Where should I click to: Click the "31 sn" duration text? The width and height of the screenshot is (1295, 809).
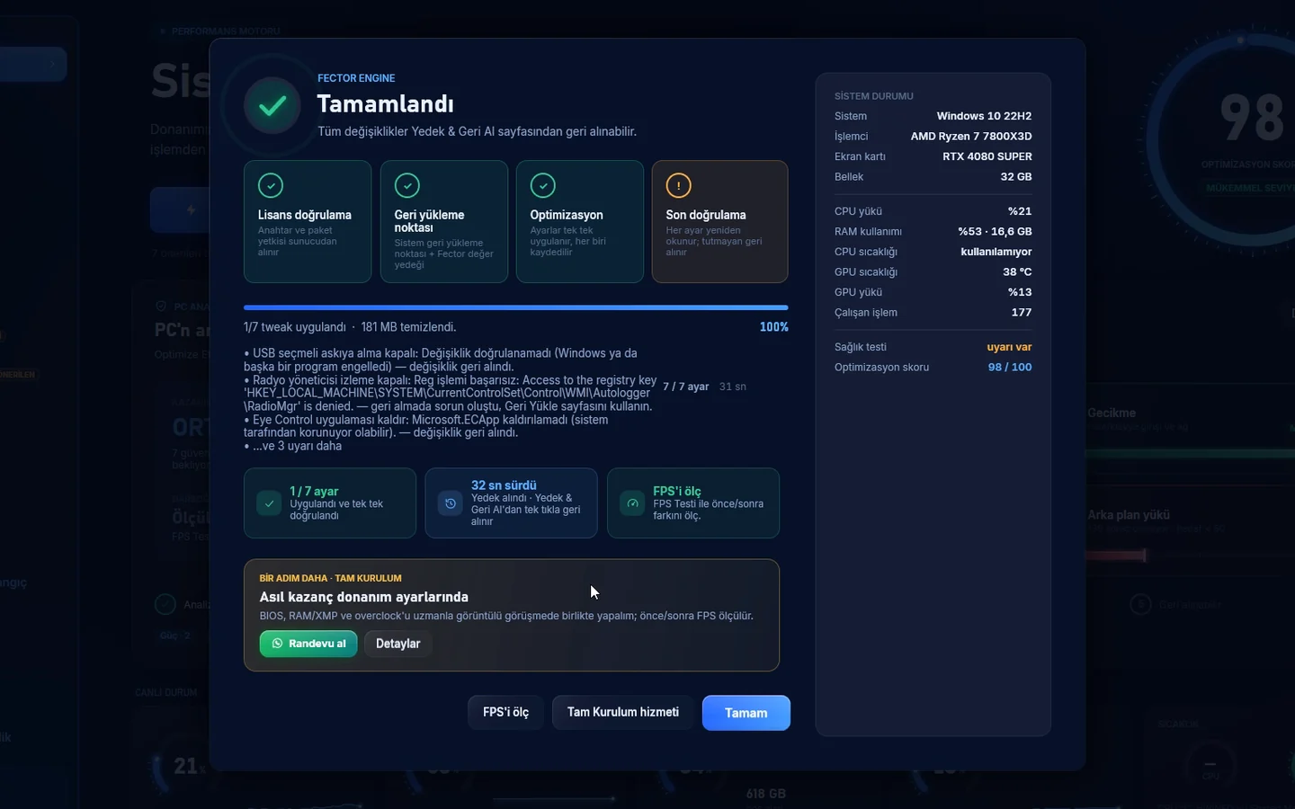point(733,387)
